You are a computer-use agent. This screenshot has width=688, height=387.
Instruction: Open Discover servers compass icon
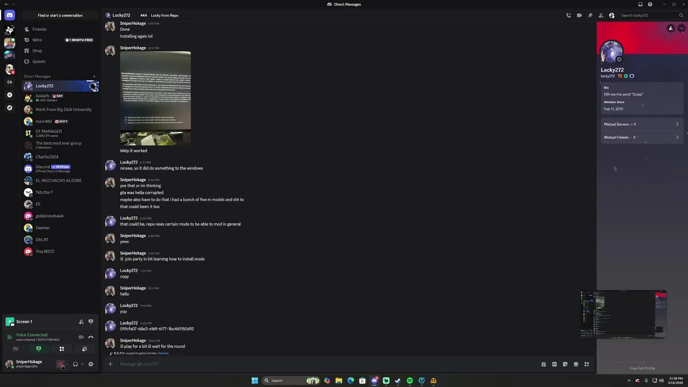click(10, 108)
